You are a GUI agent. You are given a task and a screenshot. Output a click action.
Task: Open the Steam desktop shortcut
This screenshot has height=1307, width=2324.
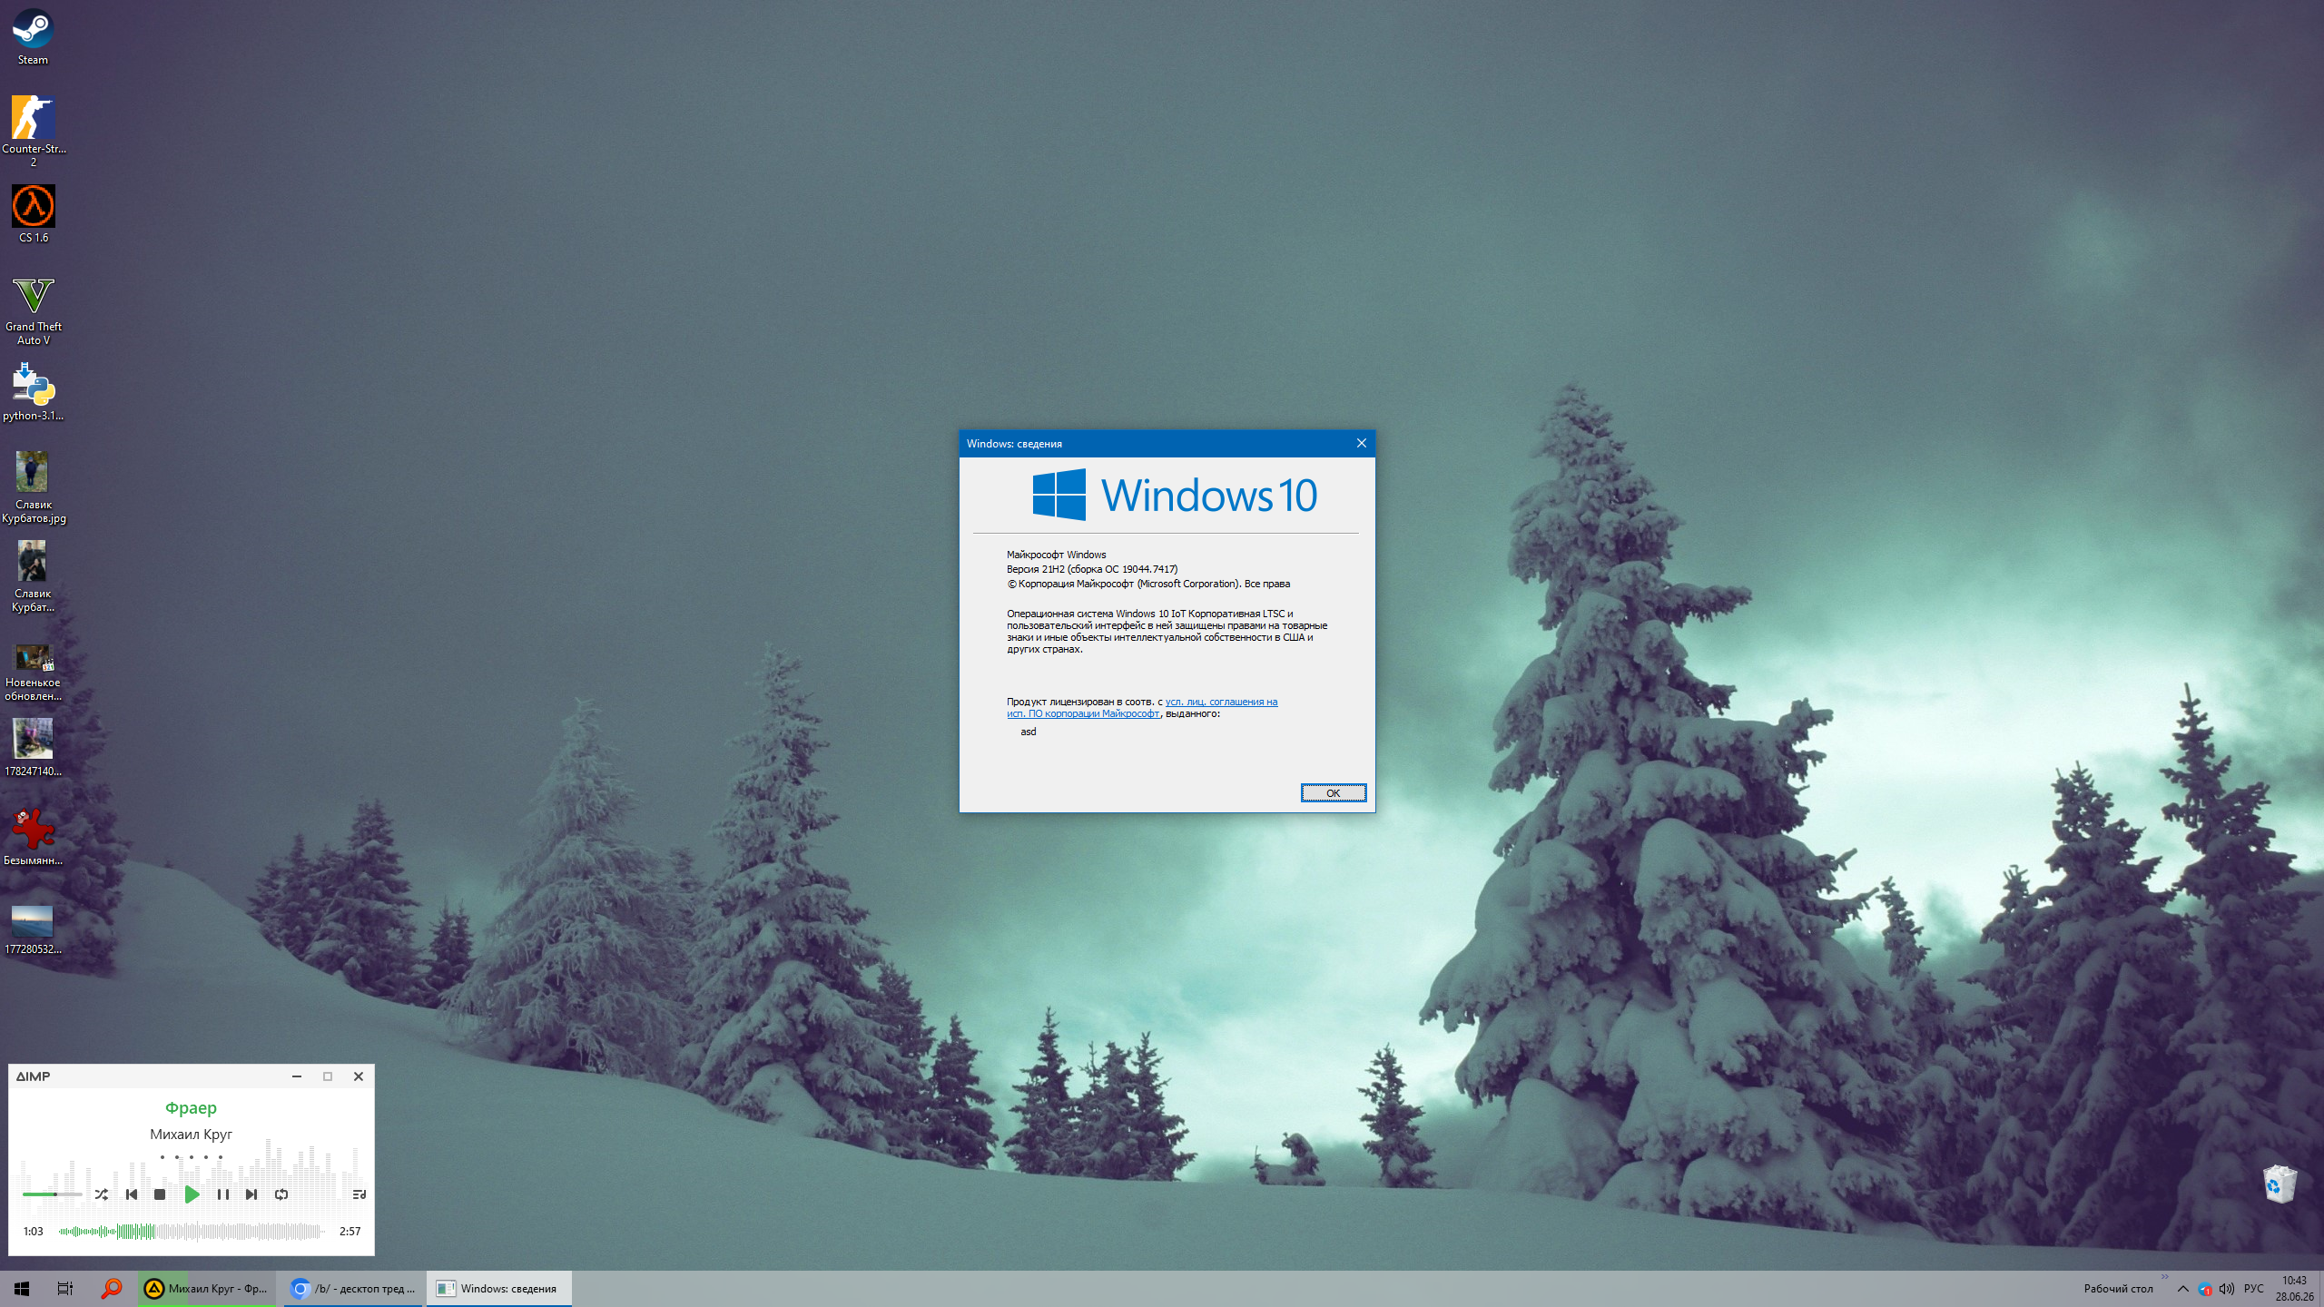pos(33,37)
